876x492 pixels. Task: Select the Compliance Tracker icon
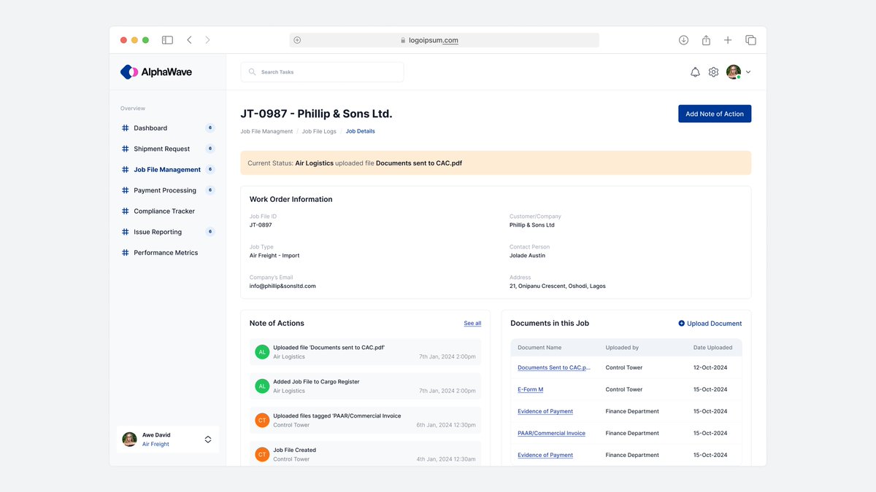[x=125, y=211]
